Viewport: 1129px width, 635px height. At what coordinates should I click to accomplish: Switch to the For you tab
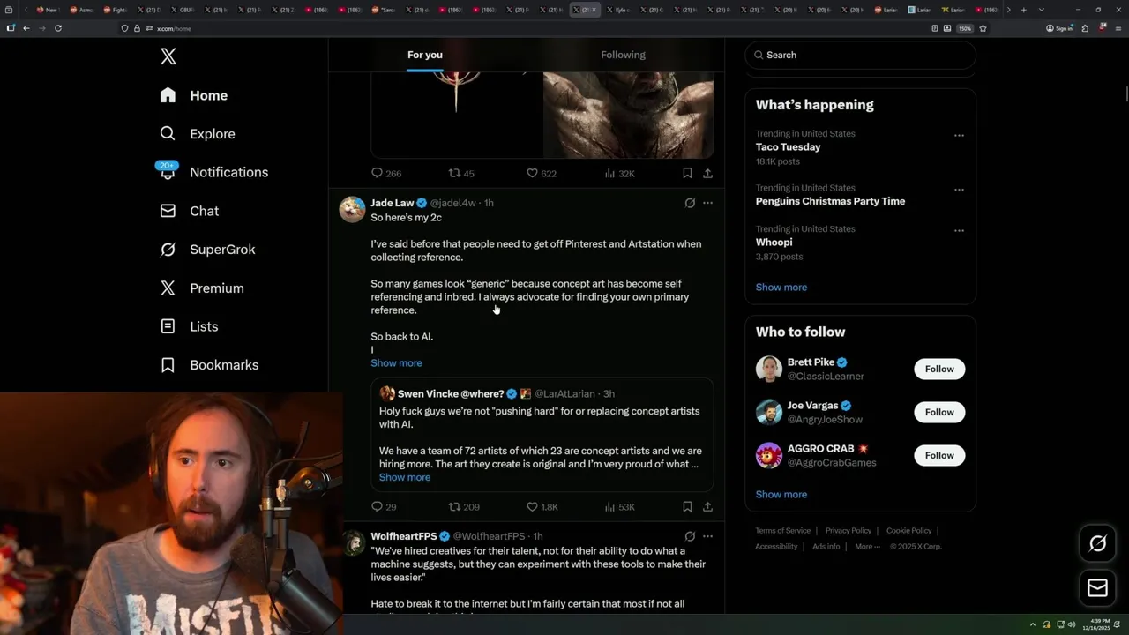pos(425,55)
